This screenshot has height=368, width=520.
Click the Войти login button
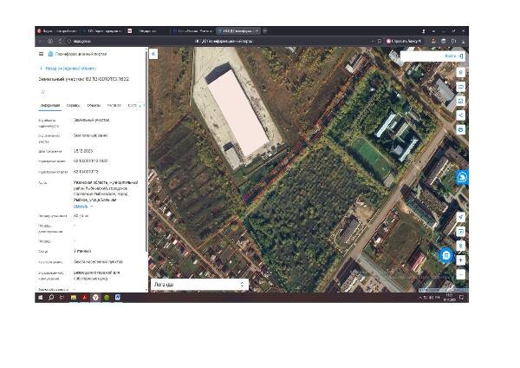(454, 56)
